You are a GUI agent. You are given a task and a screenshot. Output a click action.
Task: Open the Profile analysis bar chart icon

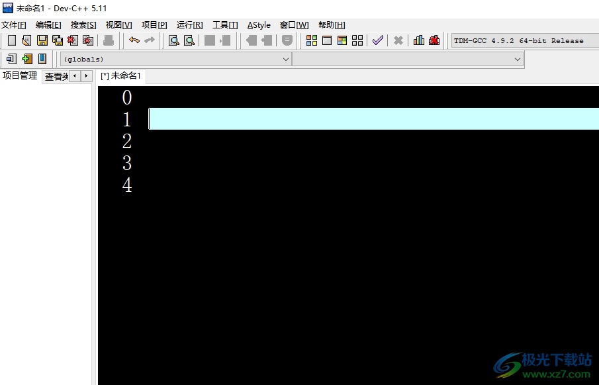pos(419,40)
